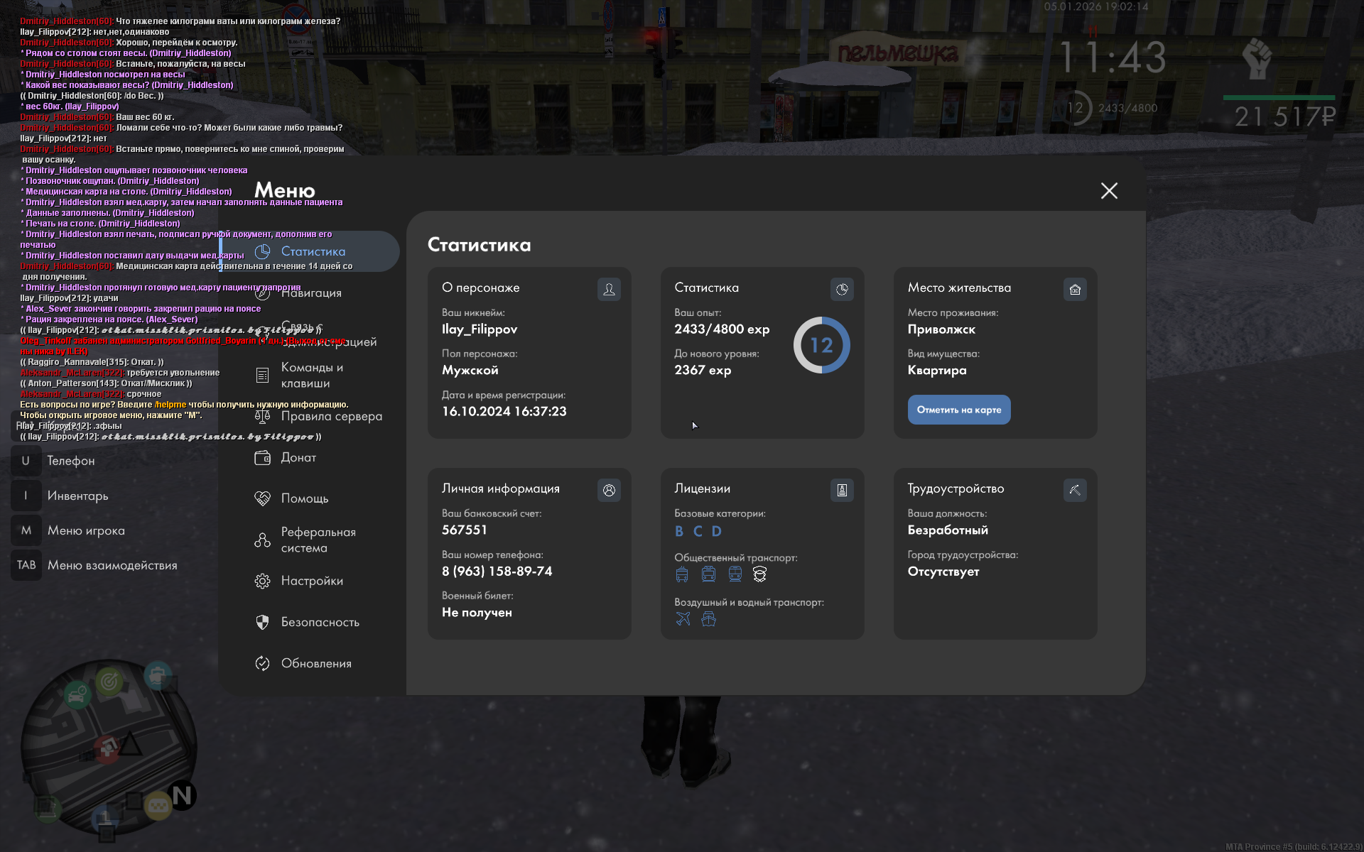Image resolution: width=1364 pixels, height=852 pixels.
Task: Go to Безопасность section
Action: click(320, 622)
